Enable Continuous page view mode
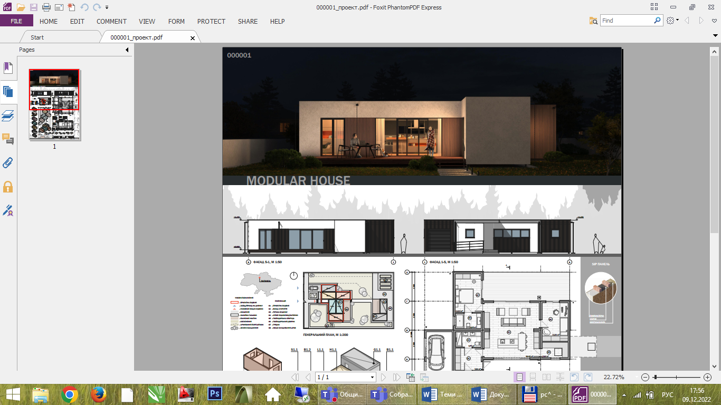Image resolution: width=721 pixels, height=405 pixels. tap(533, 377)
